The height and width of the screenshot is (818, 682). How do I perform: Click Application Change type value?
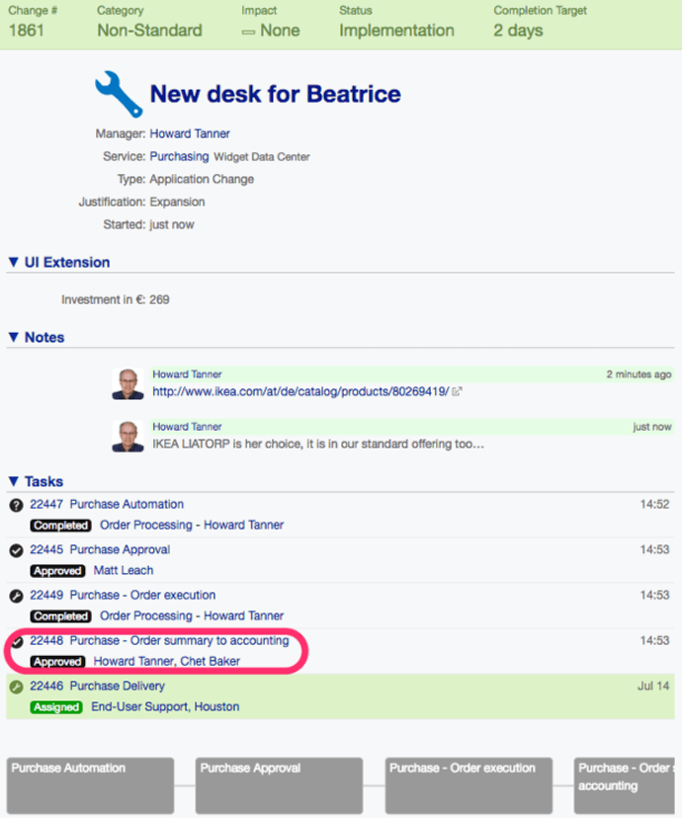(x=202, y=179)
